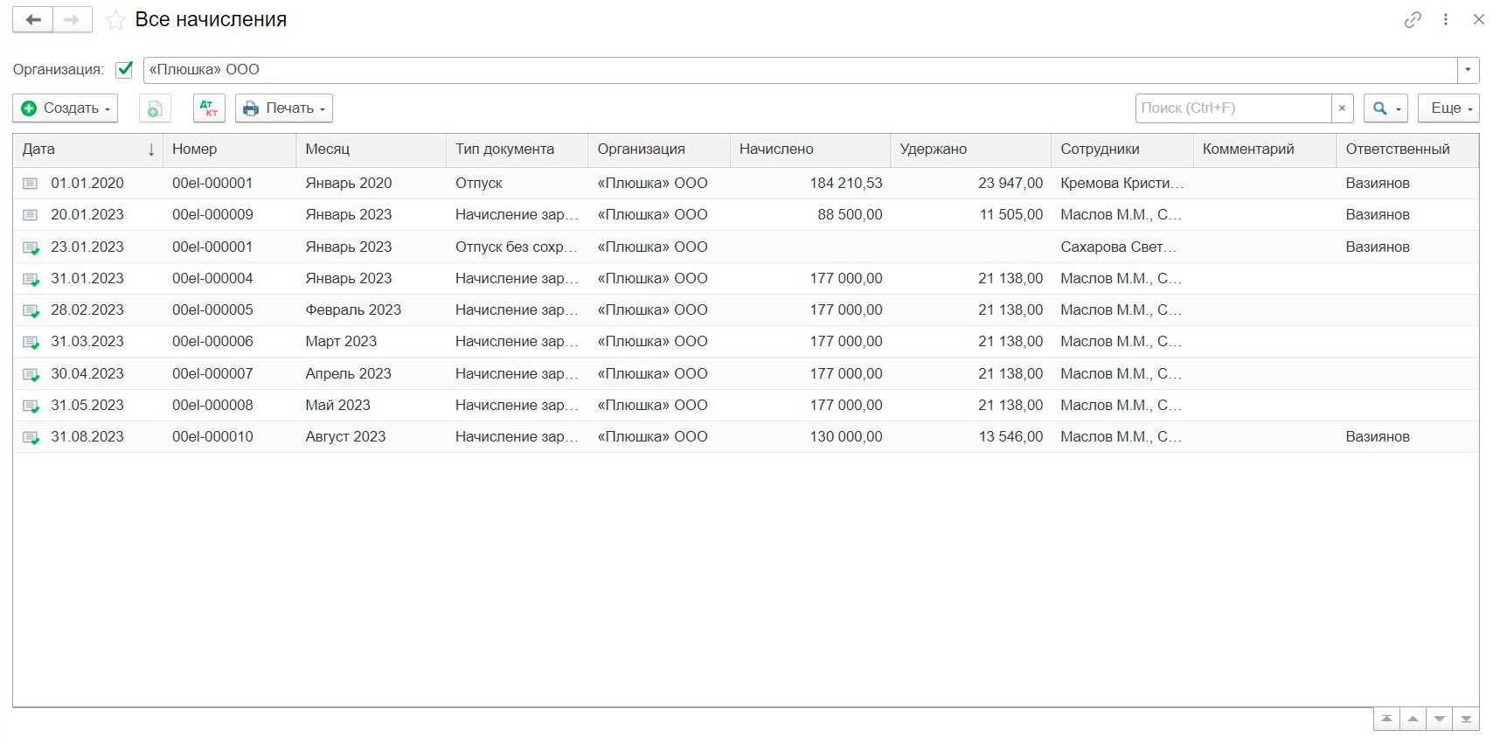The width and height of the screenshot is (1500, 744).
Task: Copy the link via chain icon
Action: [1413, 20]
